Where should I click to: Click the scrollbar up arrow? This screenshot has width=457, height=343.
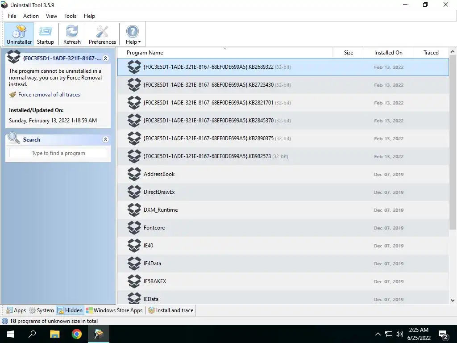pos(453,52)
